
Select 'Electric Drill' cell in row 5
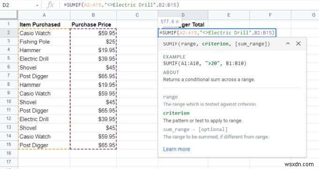[44, 59]
